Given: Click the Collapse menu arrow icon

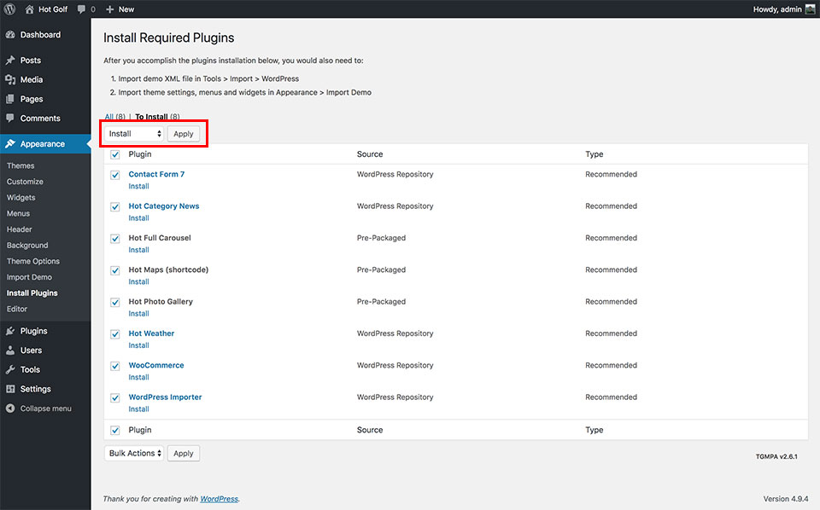Looking at the screenshot, I should [10, 409].
